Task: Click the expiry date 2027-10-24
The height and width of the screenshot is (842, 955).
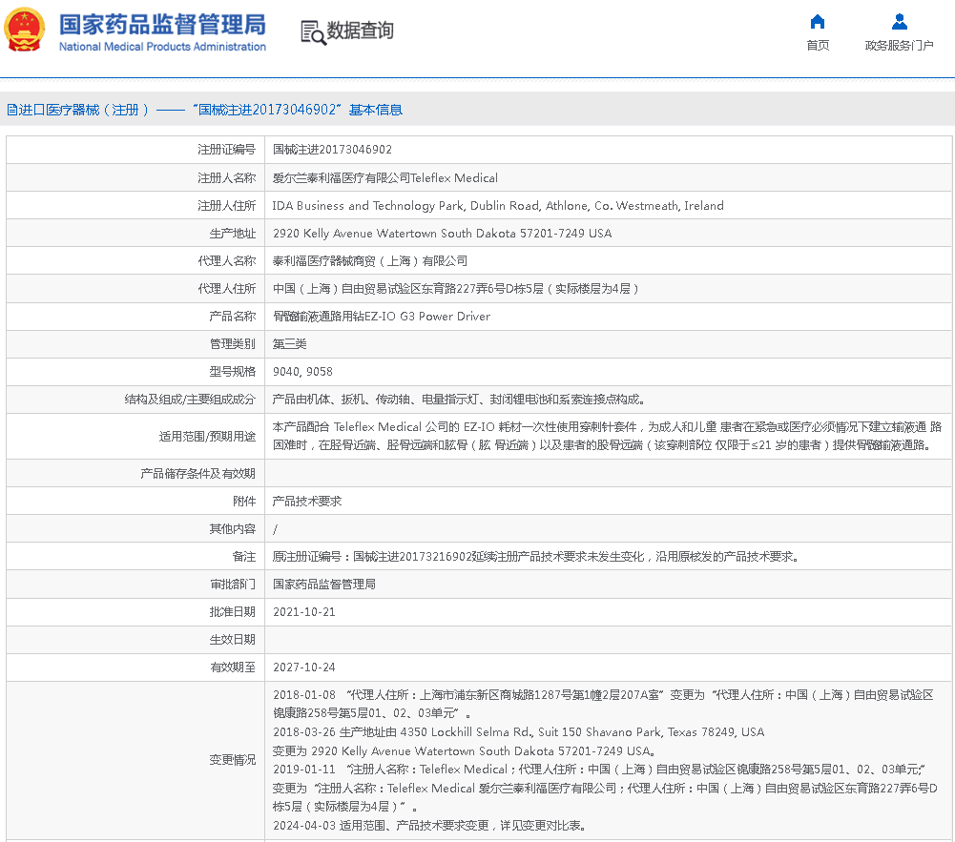Action: 303,667
